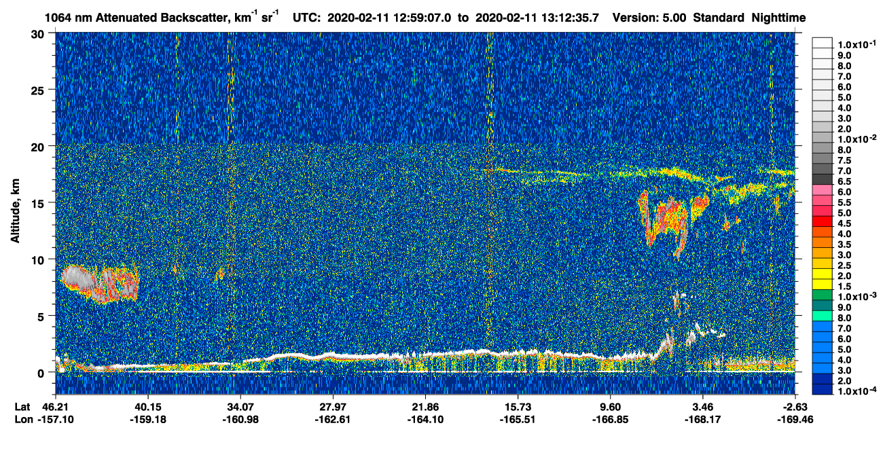Click latitude value '-2.63'
Viewport: 883px width, 453px height.
795,407
